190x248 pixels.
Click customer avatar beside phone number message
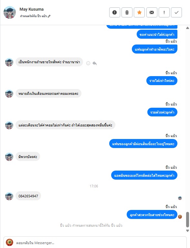[x=9, y=196]
